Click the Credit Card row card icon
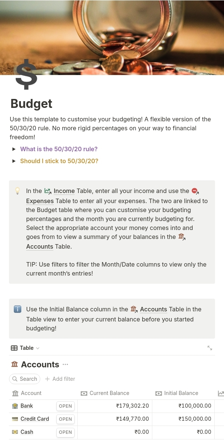The image size is (224, 448). [15, 419]
